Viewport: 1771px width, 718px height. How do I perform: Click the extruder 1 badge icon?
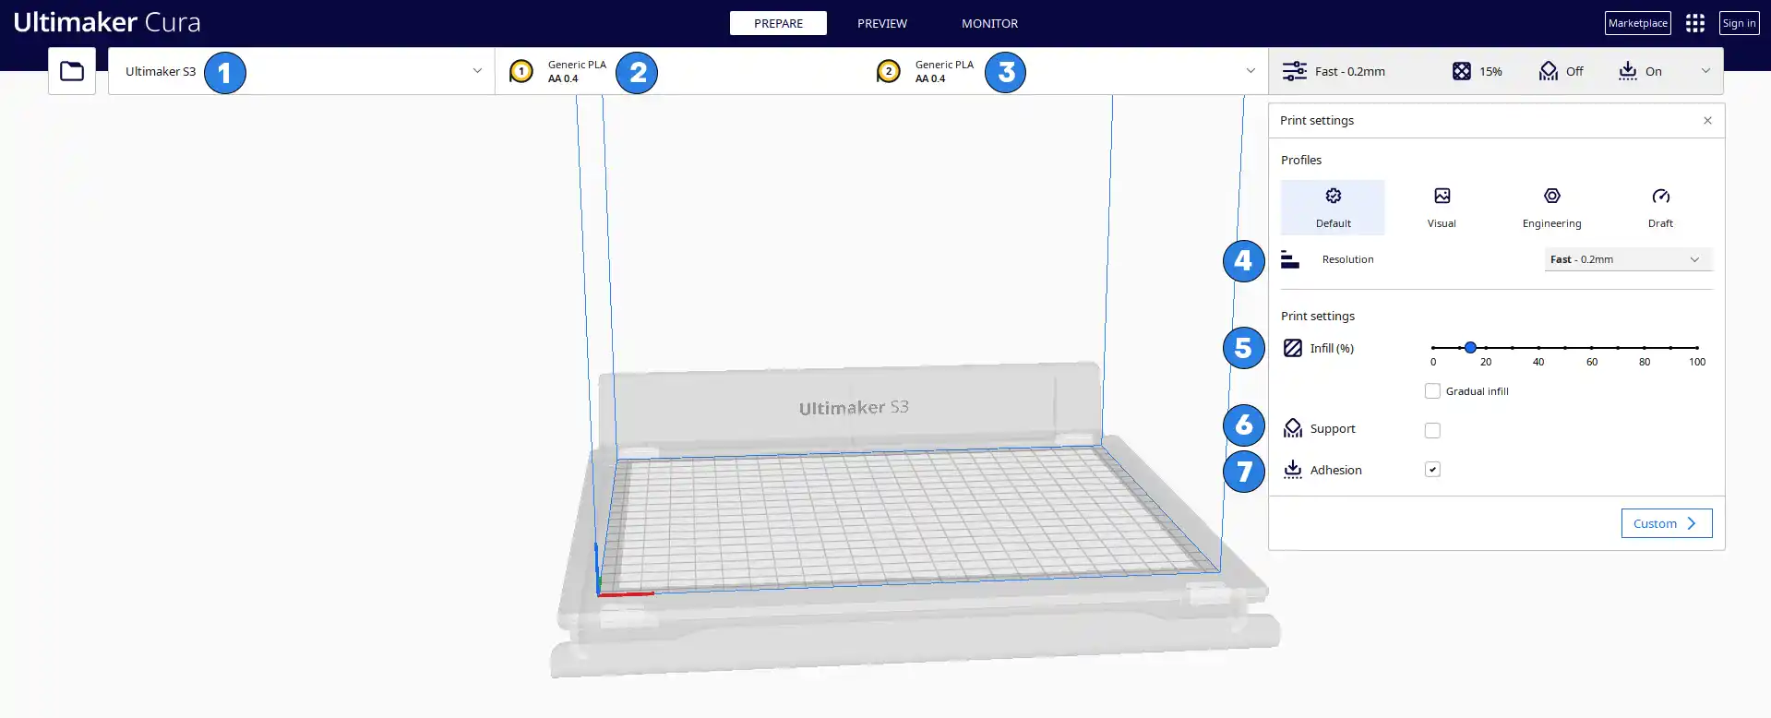(x=521, y=71)
